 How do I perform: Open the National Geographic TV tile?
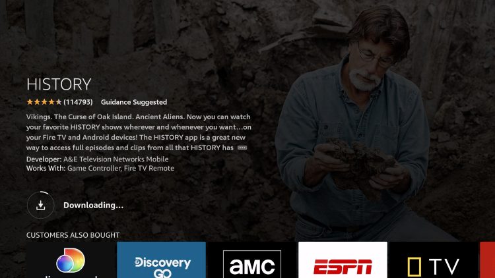434,260
